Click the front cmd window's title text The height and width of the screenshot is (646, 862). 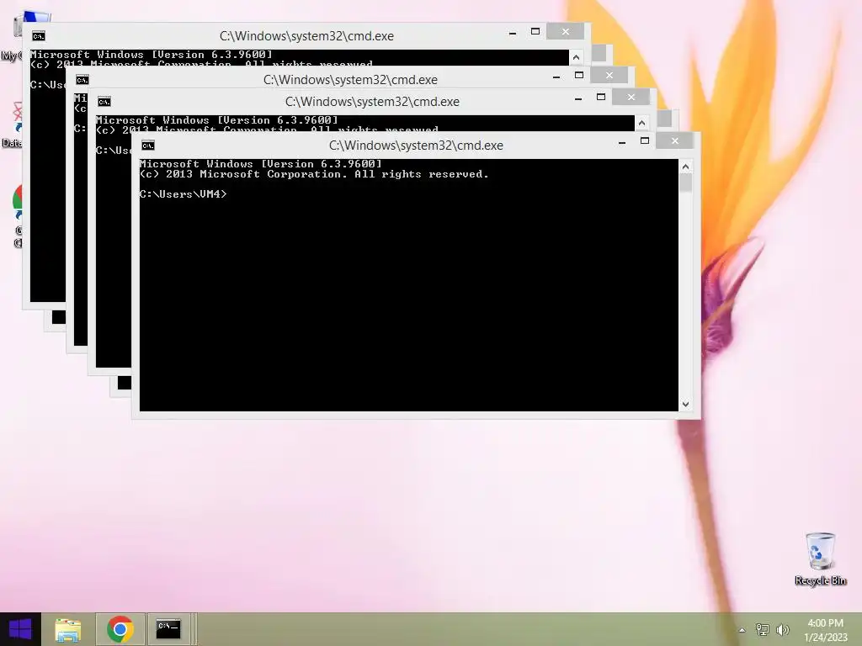[x=416, y=146]
